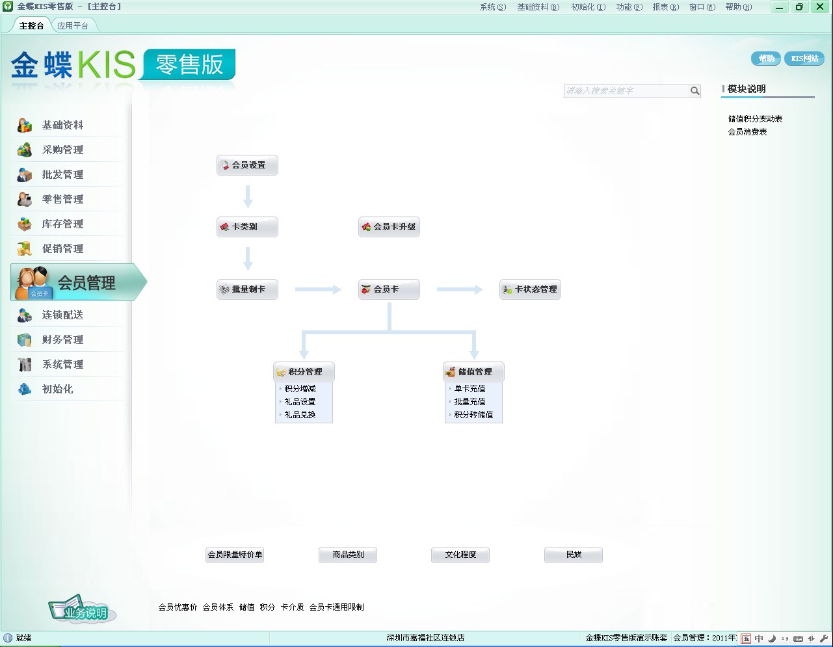Open 单卡充值 sub-item

(x=469, y=389)
